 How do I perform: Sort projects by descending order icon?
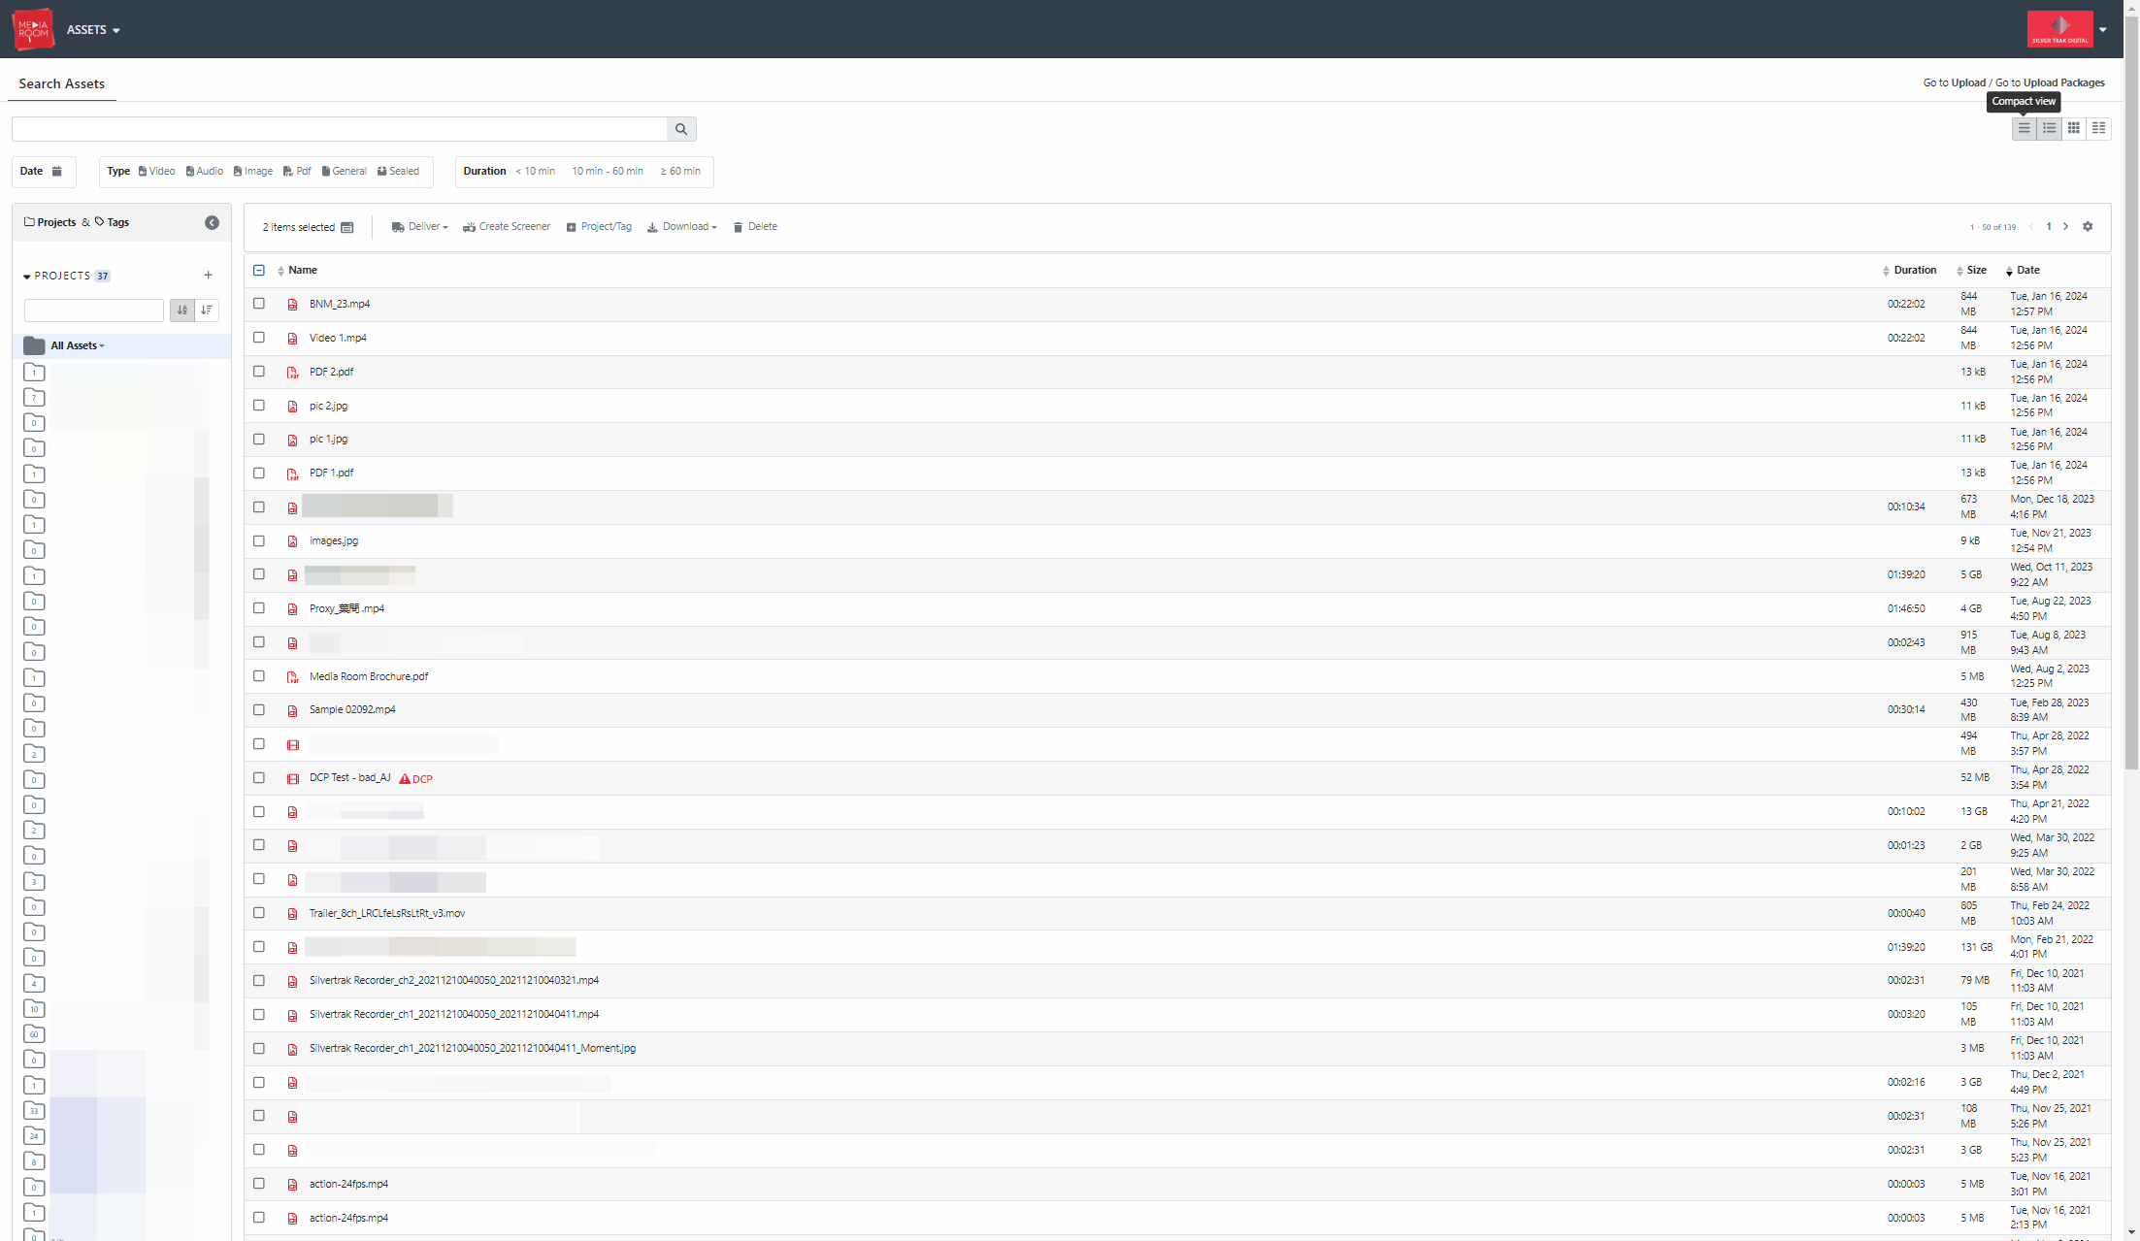(207, 310)
